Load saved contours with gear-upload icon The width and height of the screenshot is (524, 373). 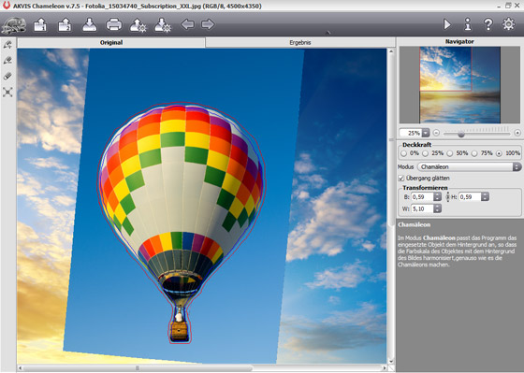138,25
